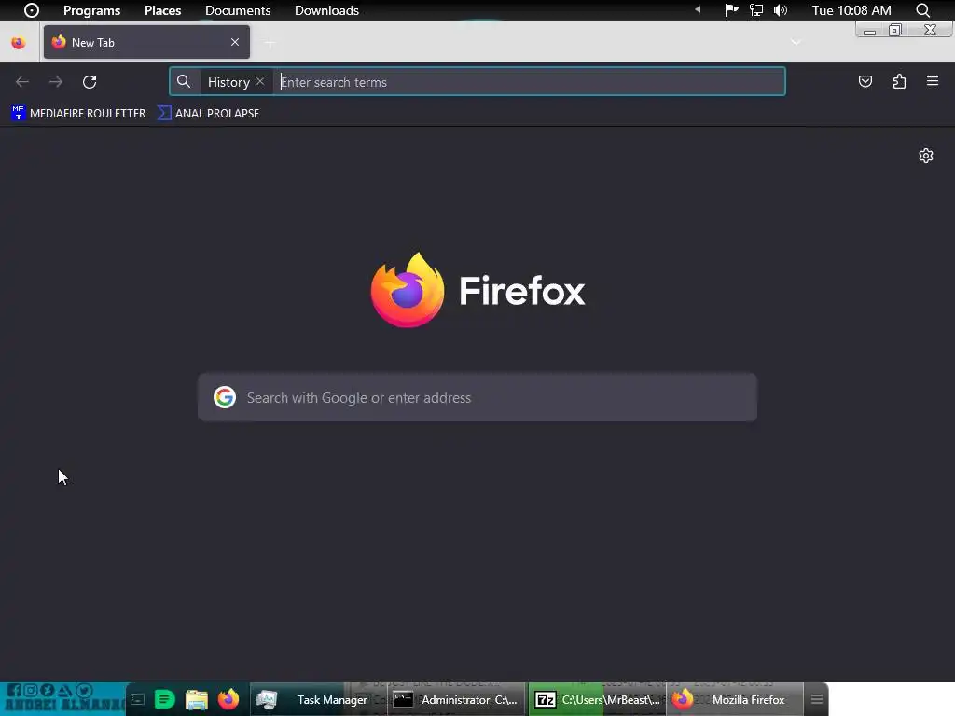Open the Downloads menu
Viewport: 955px width, 716px height.
pyautogui.click(x=326, y=10)
